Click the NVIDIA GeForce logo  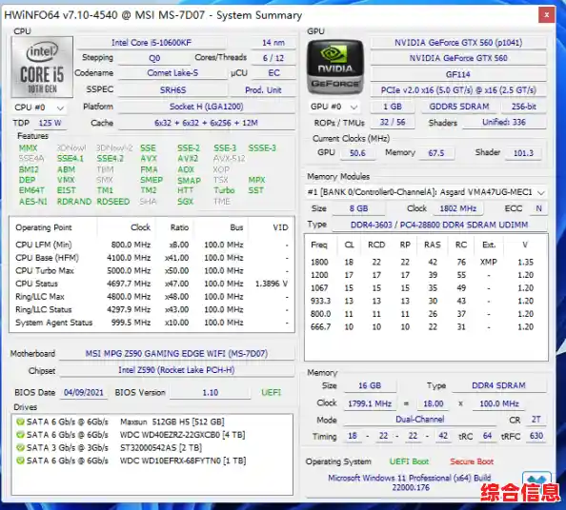coord(335,67)
